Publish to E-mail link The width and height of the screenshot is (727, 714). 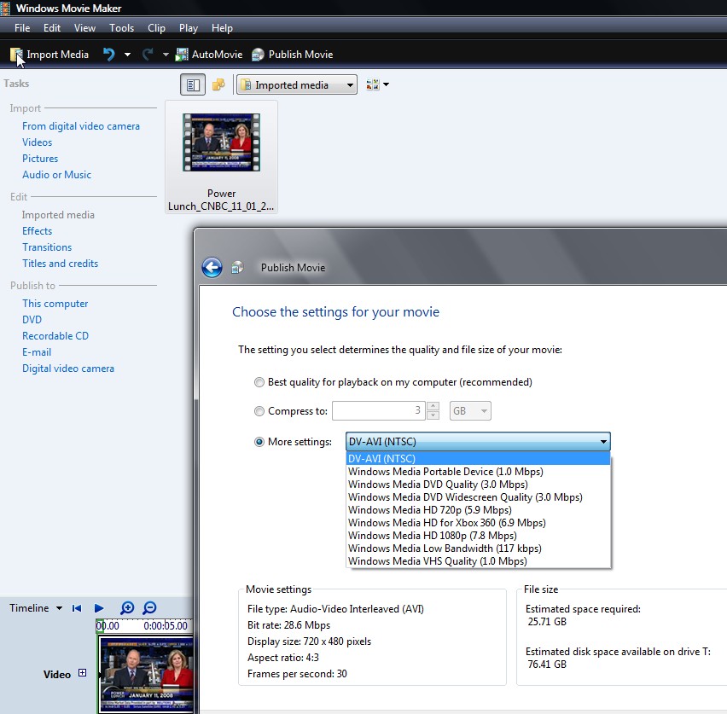pos(37,352)
